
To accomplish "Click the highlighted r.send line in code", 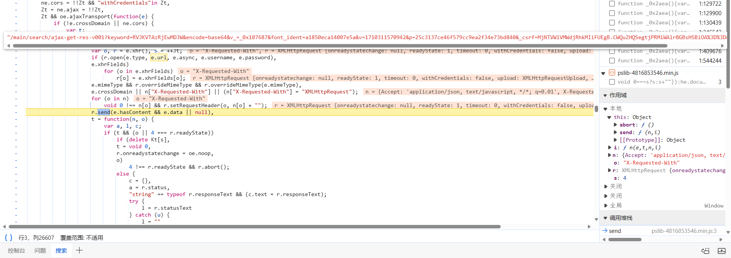I will coord(310,112).
